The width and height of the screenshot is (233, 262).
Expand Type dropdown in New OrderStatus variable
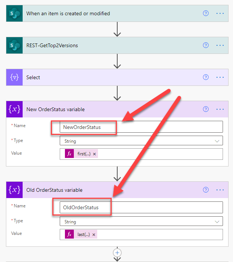[217, 141]
